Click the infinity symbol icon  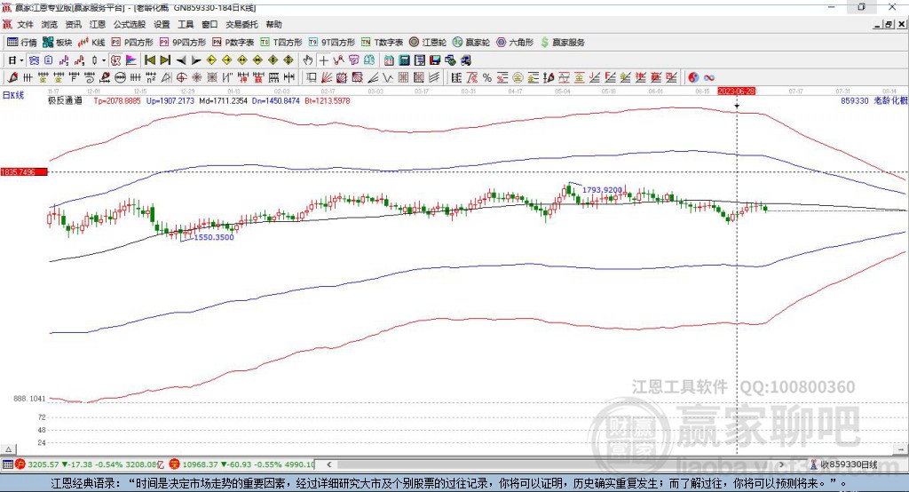click(x=709, y=77)
